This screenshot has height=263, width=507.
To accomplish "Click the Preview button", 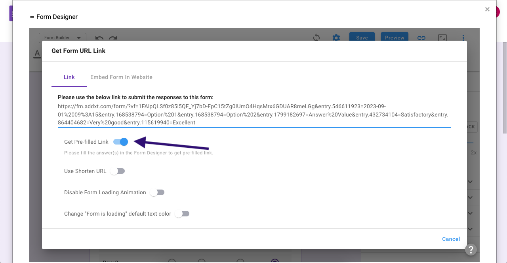I will 395,38.
